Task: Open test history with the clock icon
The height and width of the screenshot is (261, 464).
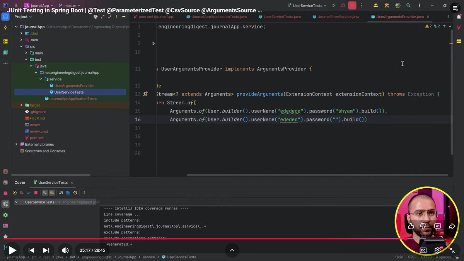Action: (x=75, y=193)
